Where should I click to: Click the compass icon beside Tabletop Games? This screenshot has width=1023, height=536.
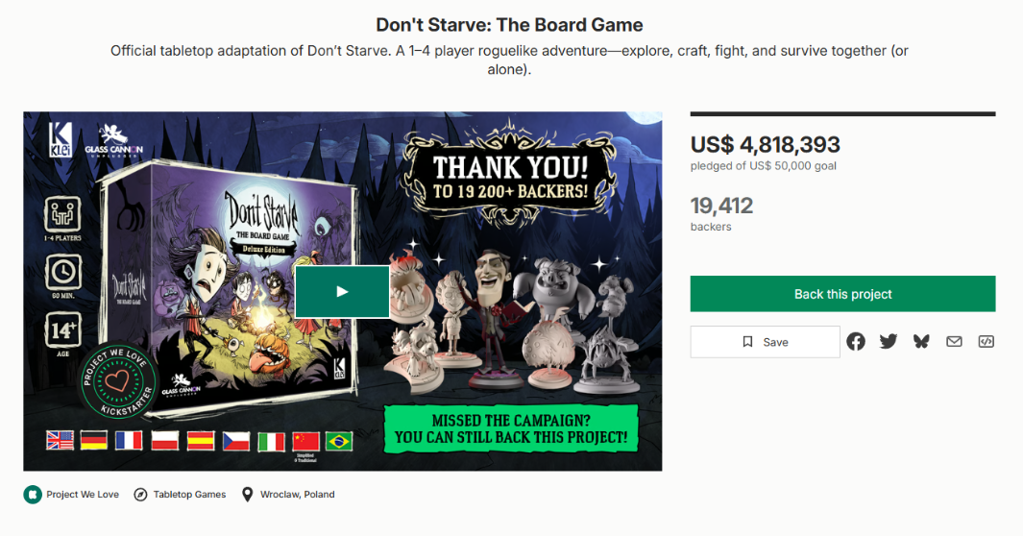(140, 495)
